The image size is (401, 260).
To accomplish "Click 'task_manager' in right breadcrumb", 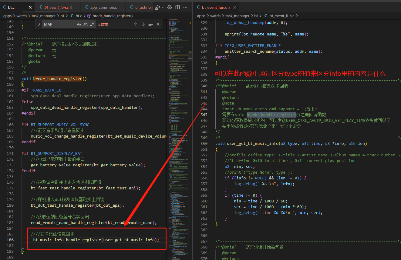I will (x=238, y=16).
